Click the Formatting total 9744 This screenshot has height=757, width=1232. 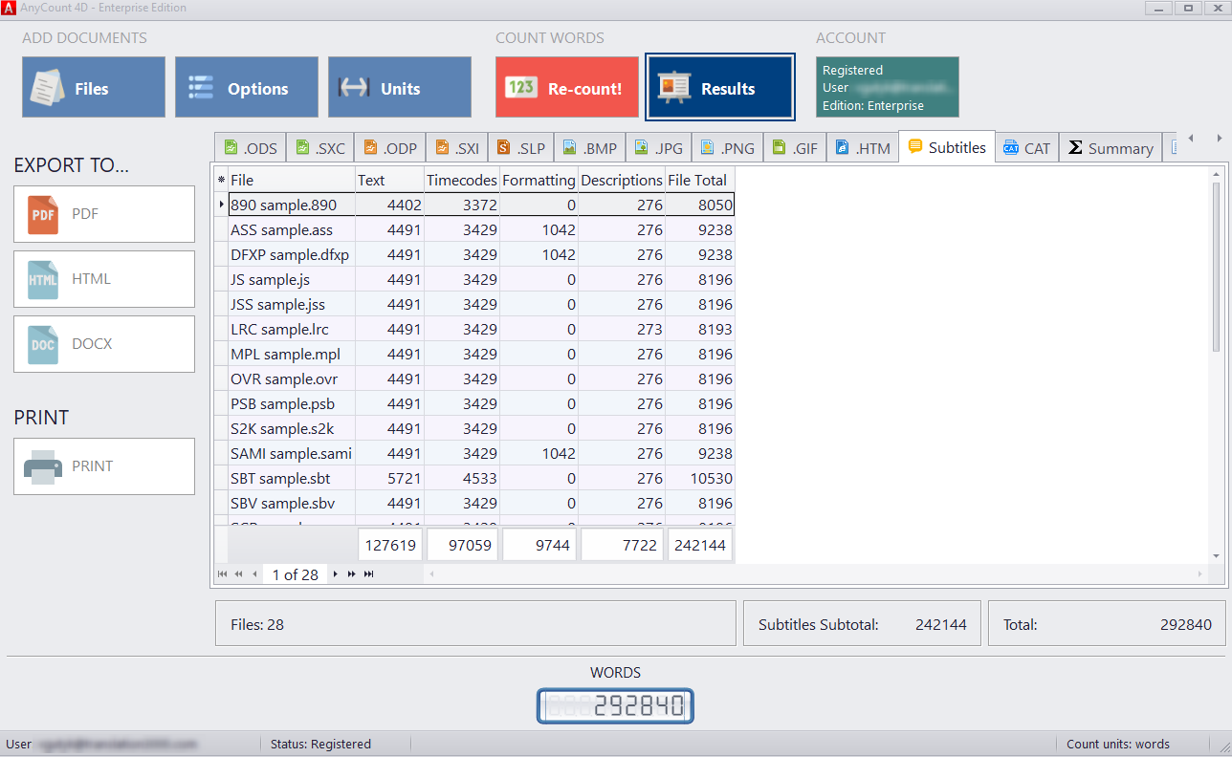[539, 545]
